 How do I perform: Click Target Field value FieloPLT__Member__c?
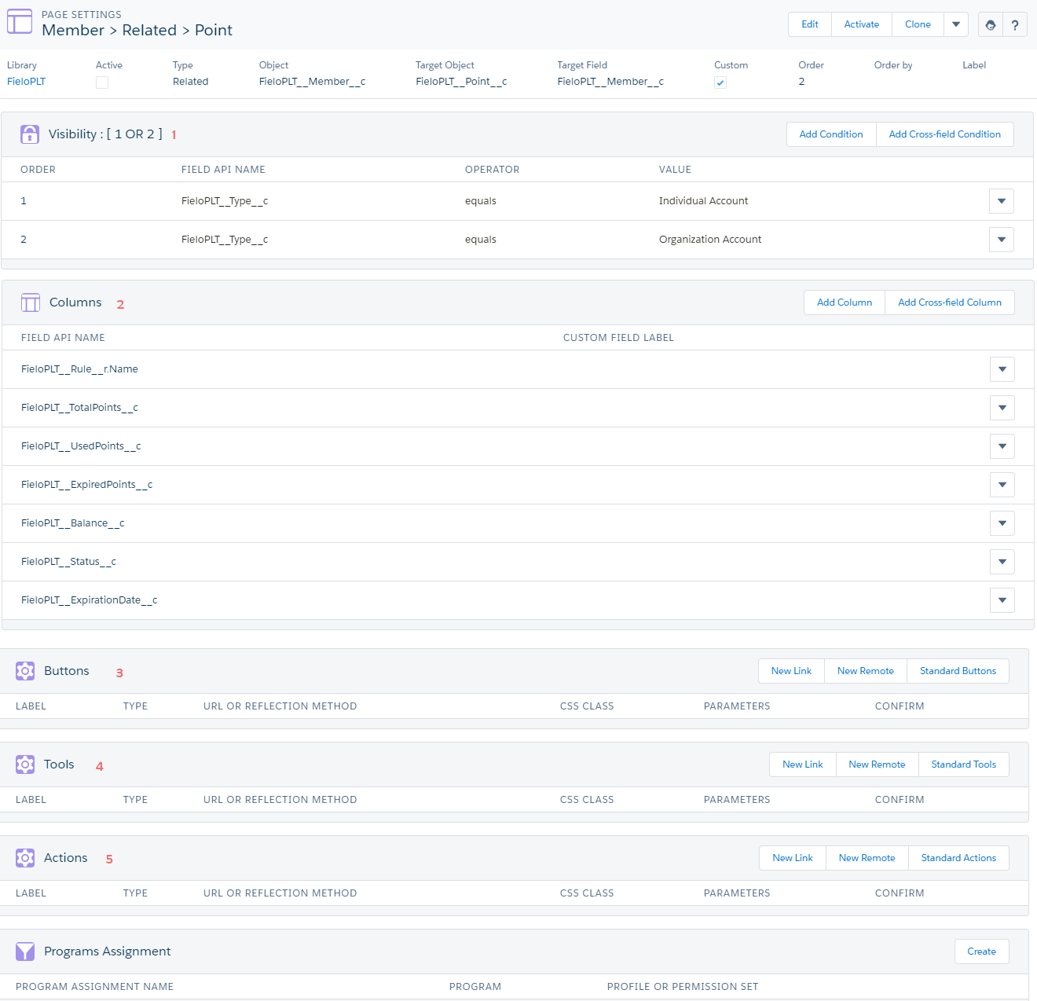point(610,82)
